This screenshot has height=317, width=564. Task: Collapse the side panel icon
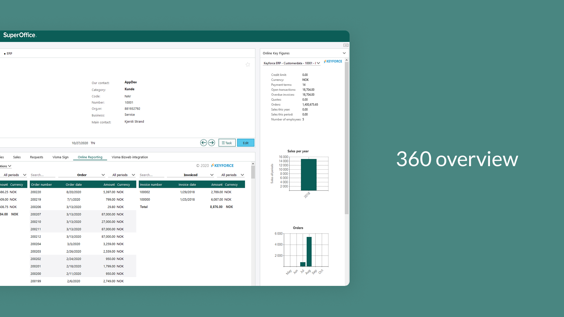[x=346, y=45]
